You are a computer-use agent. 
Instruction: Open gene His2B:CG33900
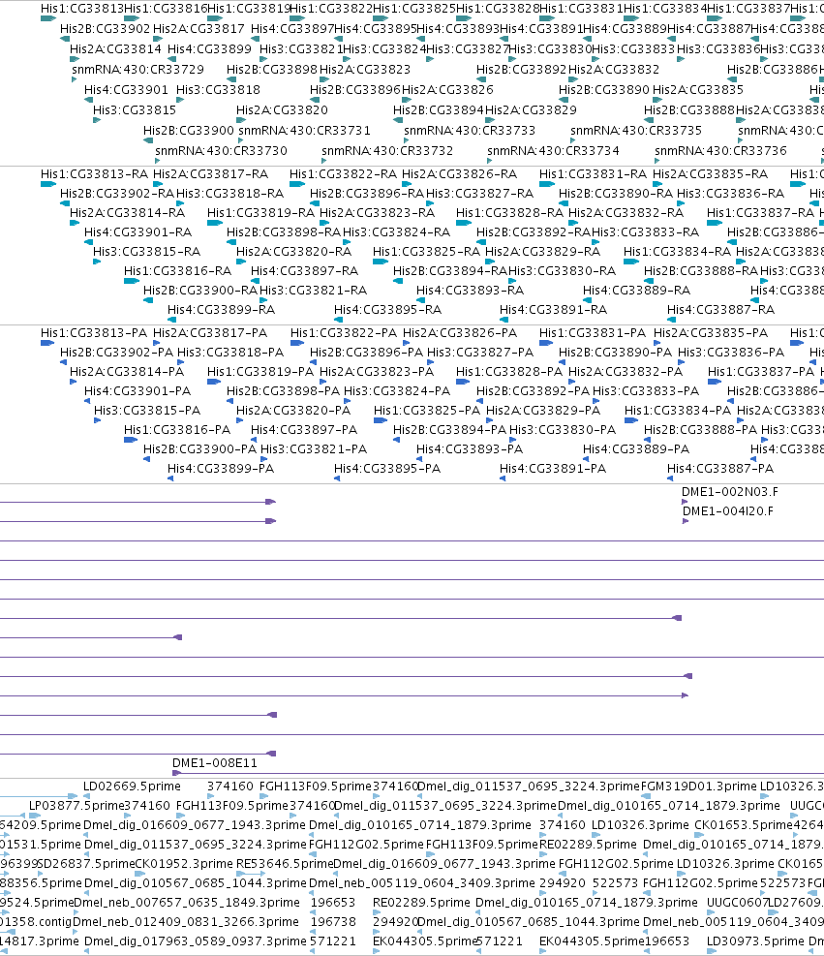[188, 130]
